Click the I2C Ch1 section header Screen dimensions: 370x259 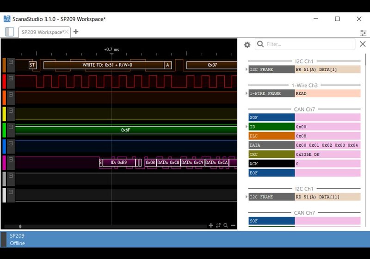tap(304, 62)
